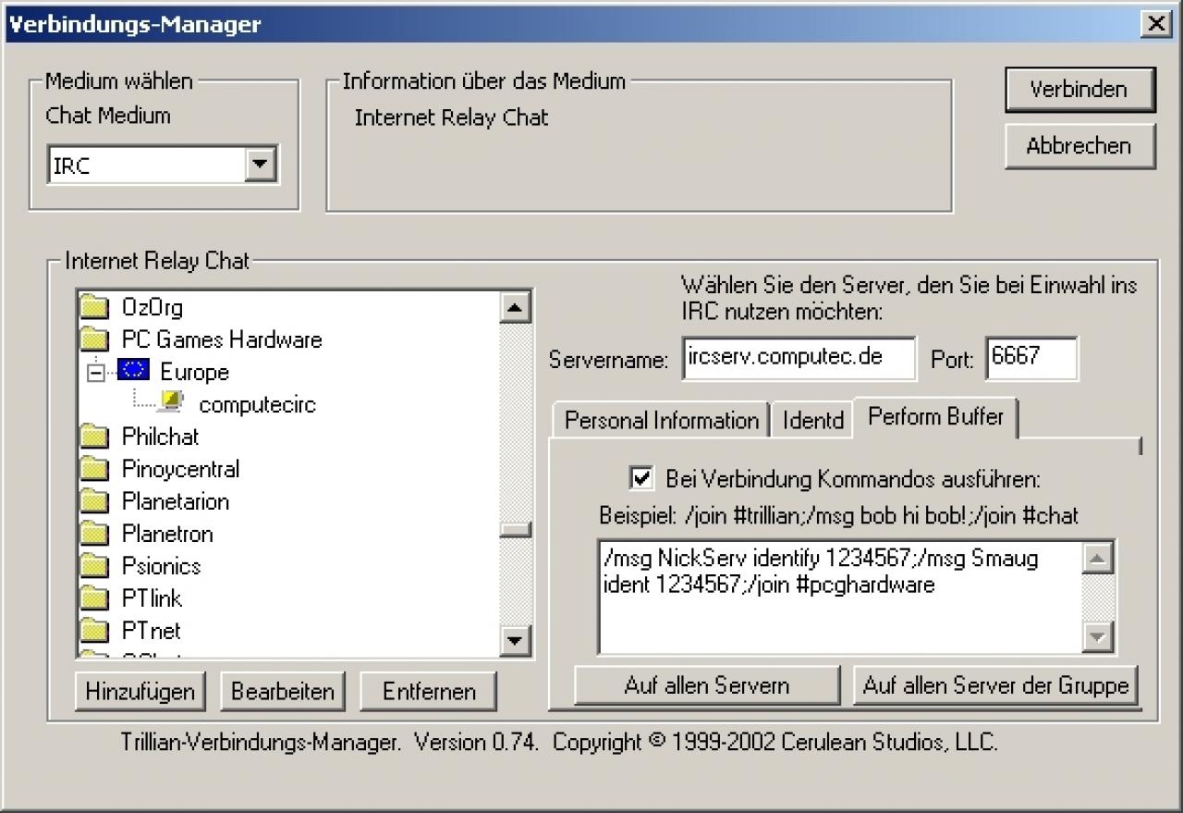Select Planetarion in the network list
Screen dimensions: 1183x813
(x=175, y=501)
